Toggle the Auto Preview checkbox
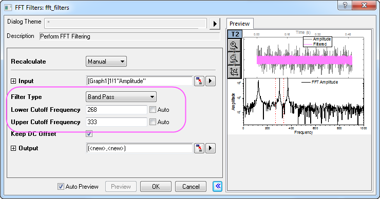 [x=61, y=186]
